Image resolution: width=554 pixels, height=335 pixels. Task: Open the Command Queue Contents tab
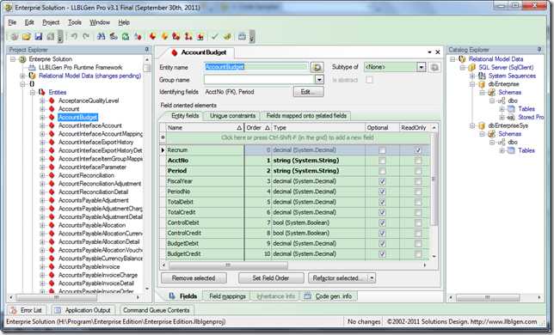pyautogui.click(x=157, y=310)
